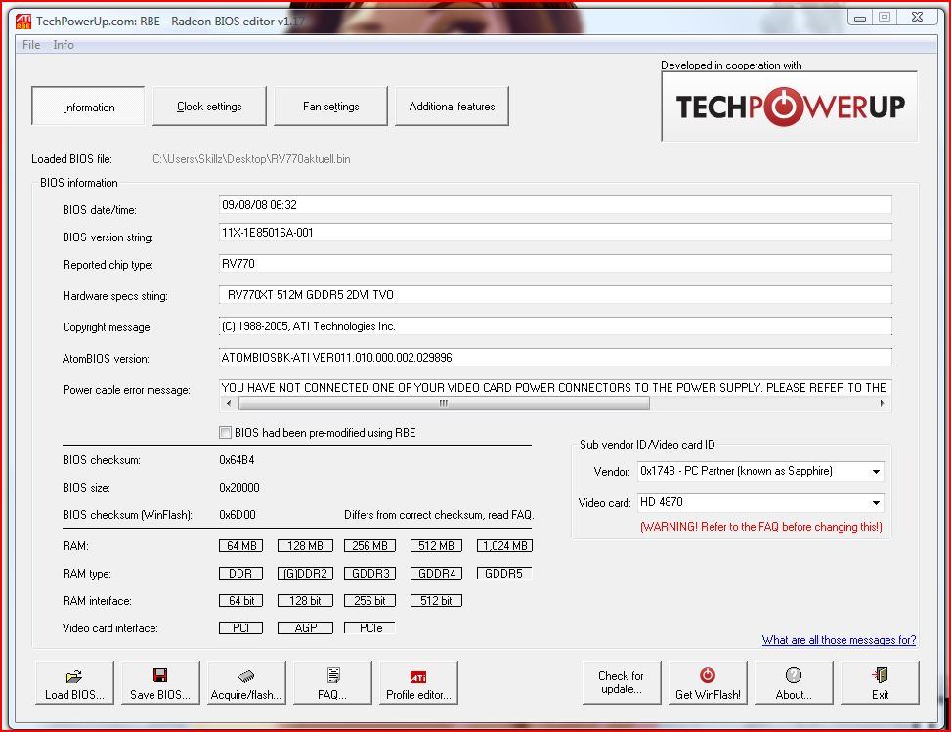The width and height of the screenshot is (951, 732).
Task: Click the Save BIOS floppy disk icon
Action: [x=160, y=675]
